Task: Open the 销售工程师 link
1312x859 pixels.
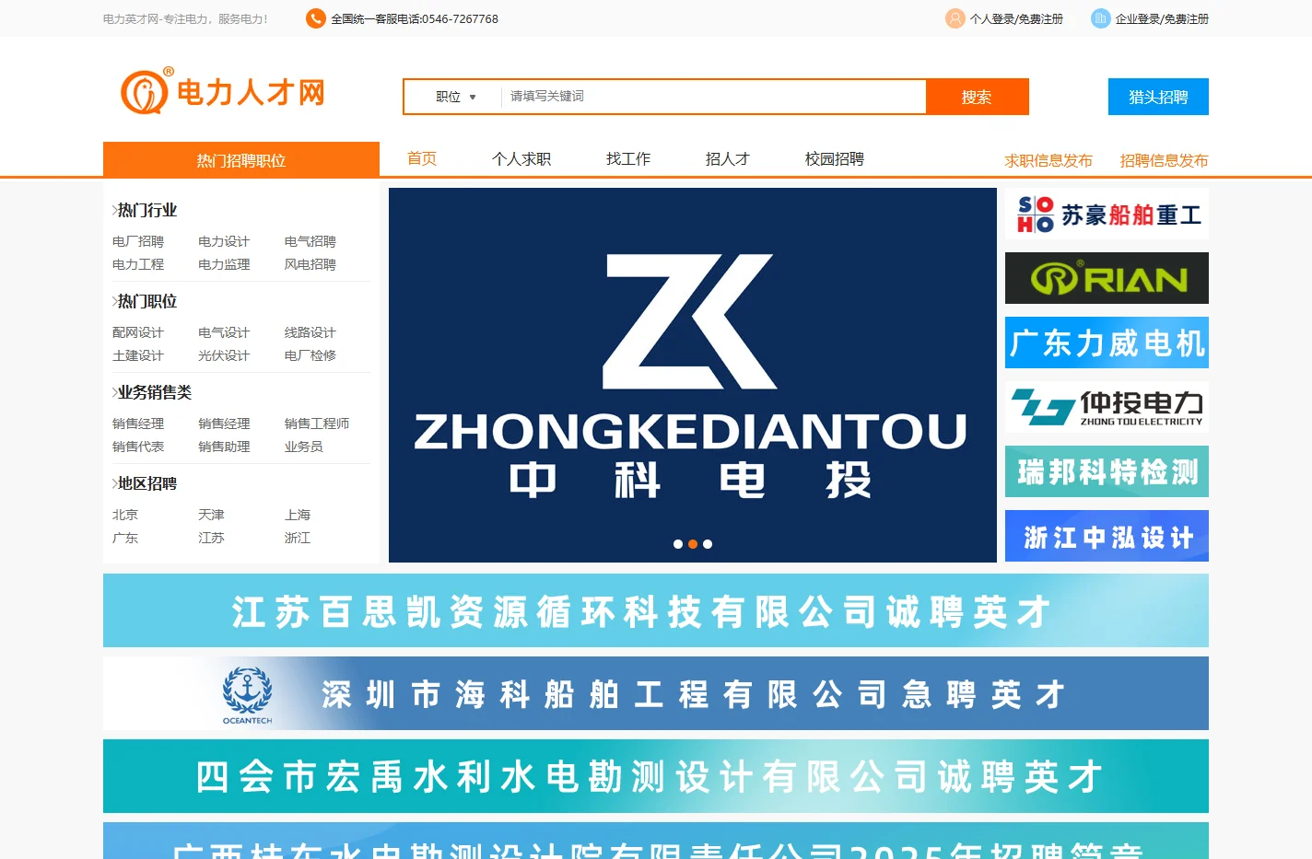Action: pyautogui.click(x=317, y=424)
